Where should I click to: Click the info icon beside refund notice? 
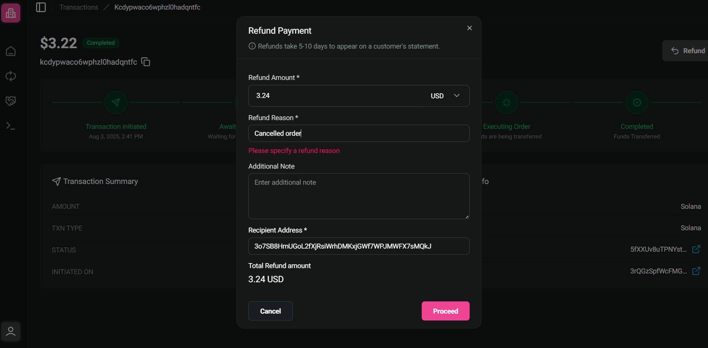(x=252, y=46)
